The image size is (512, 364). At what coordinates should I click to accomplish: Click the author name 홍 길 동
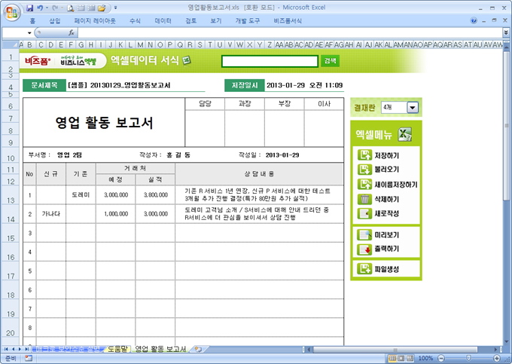pos(178,155)
